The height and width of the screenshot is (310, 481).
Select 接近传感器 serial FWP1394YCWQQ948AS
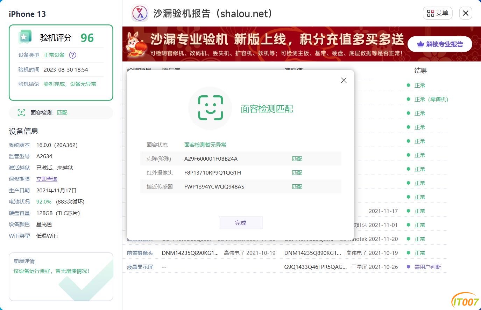pyautogui.click(x=214, y=186)
